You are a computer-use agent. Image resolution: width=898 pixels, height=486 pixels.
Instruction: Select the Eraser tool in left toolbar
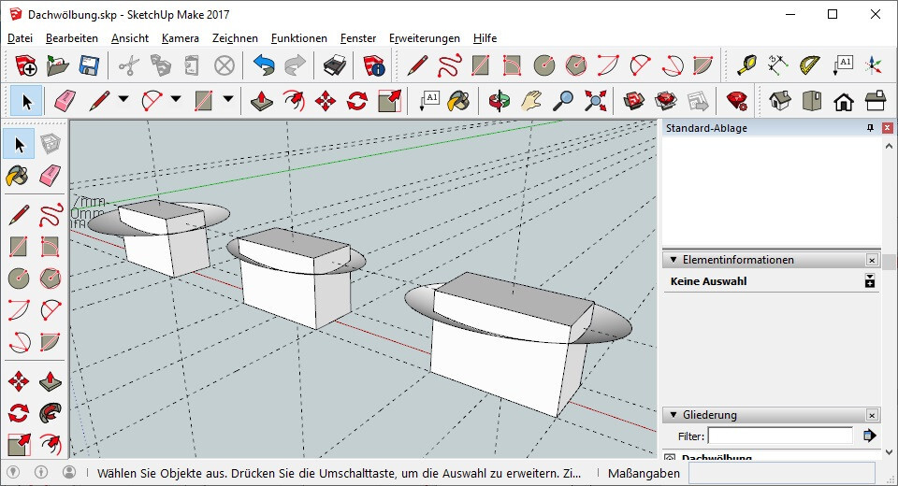51,176
